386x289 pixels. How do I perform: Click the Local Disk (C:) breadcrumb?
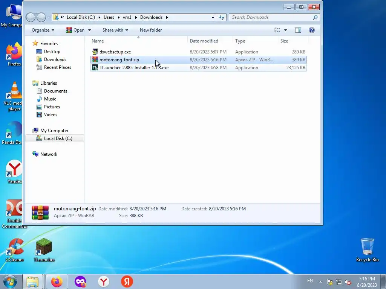pos(81,17)
